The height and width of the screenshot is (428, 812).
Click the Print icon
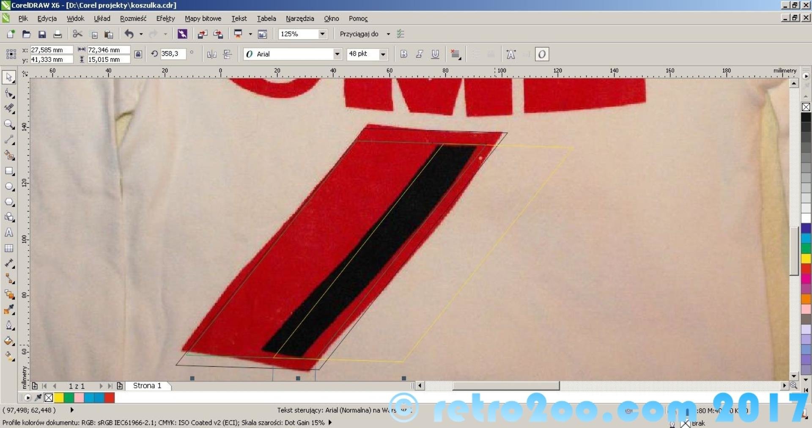pos(58,34)
